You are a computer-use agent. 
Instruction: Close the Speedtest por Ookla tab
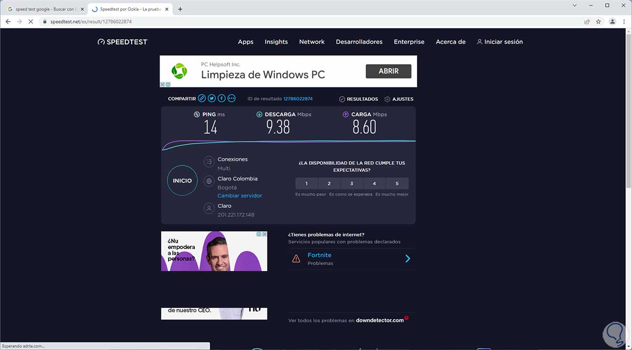click(168, 9)
